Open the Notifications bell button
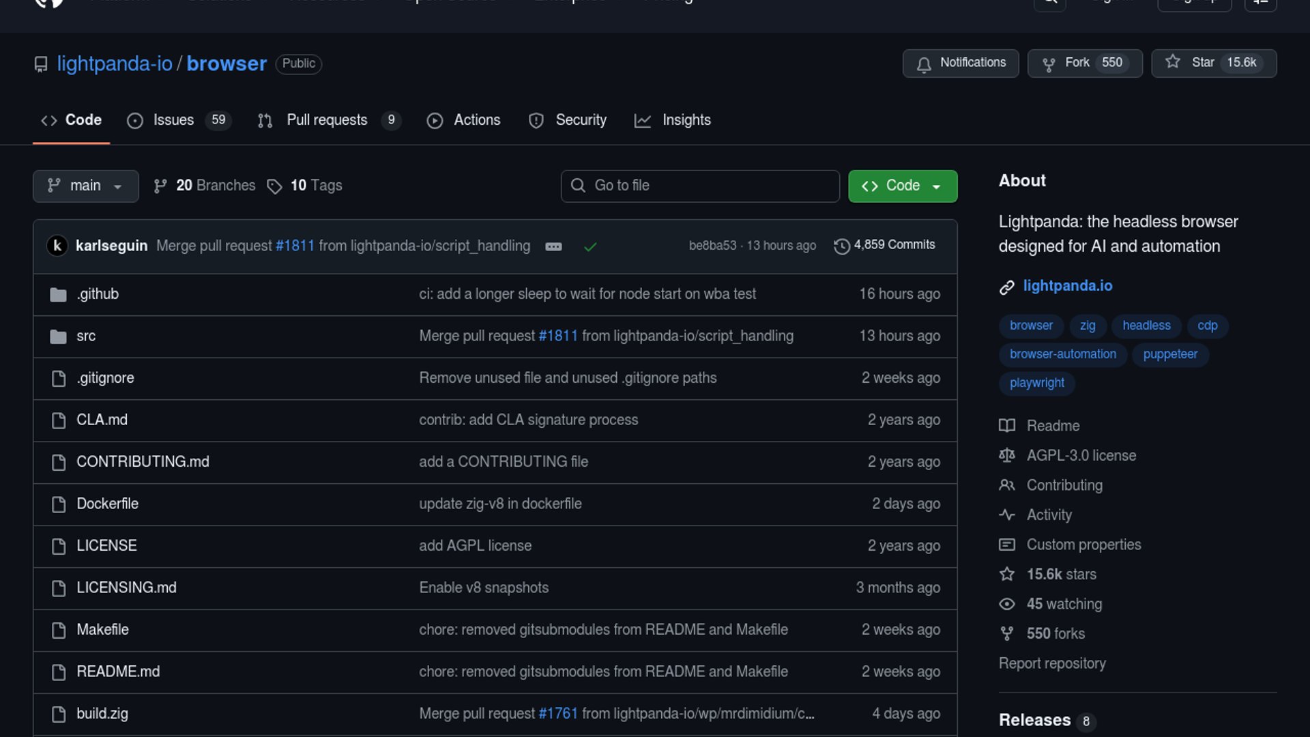1310x737 pixels. pyautogui.click(x=961, y=63)
